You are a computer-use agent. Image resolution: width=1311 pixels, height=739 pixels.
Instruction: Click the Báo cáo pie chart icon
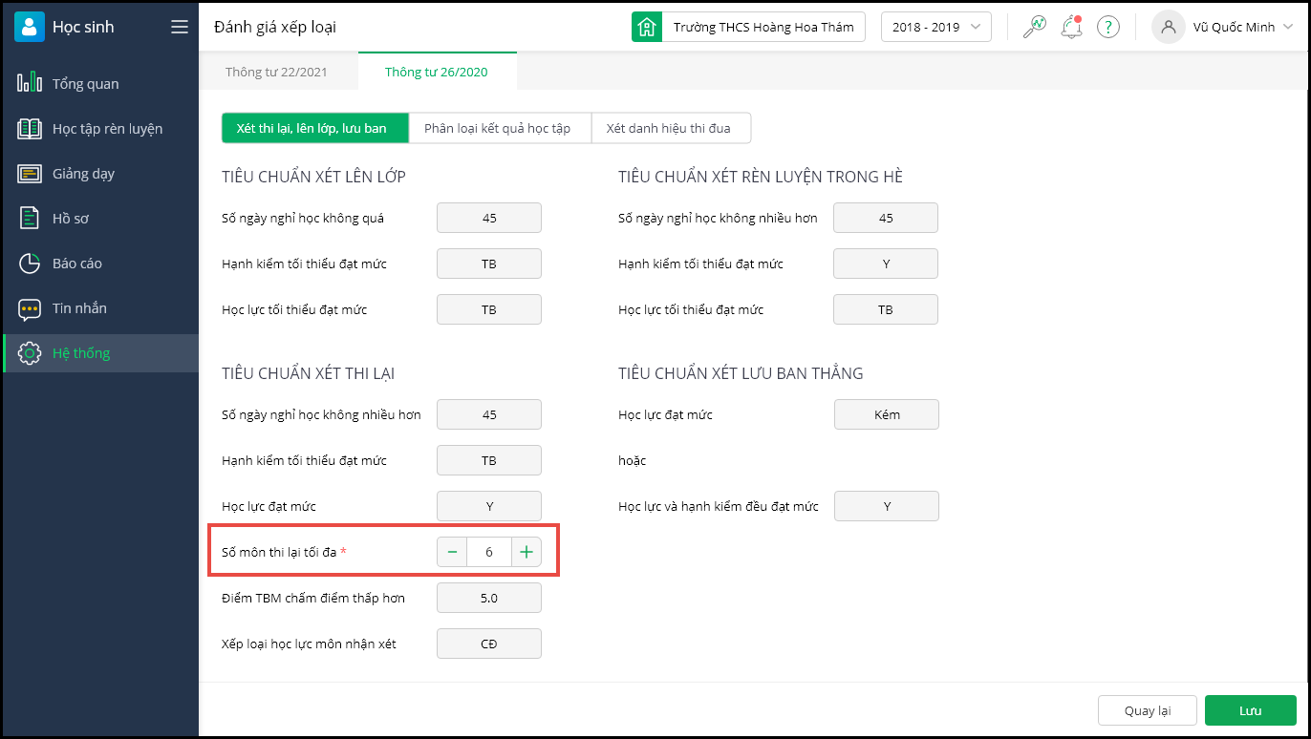[x=30, y=264]
